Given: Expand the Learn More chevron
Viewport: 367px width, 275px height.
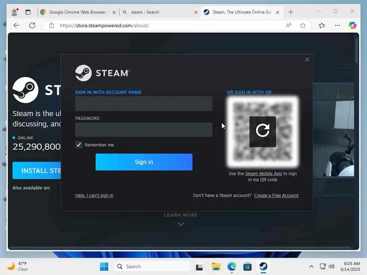Looking at the screenshot, I should (181, 224).
